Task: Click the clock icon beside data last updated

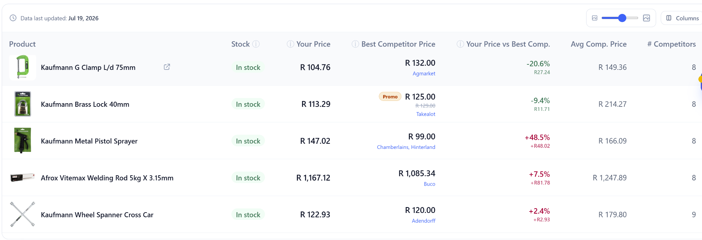Action: click(x=13, y=18)
